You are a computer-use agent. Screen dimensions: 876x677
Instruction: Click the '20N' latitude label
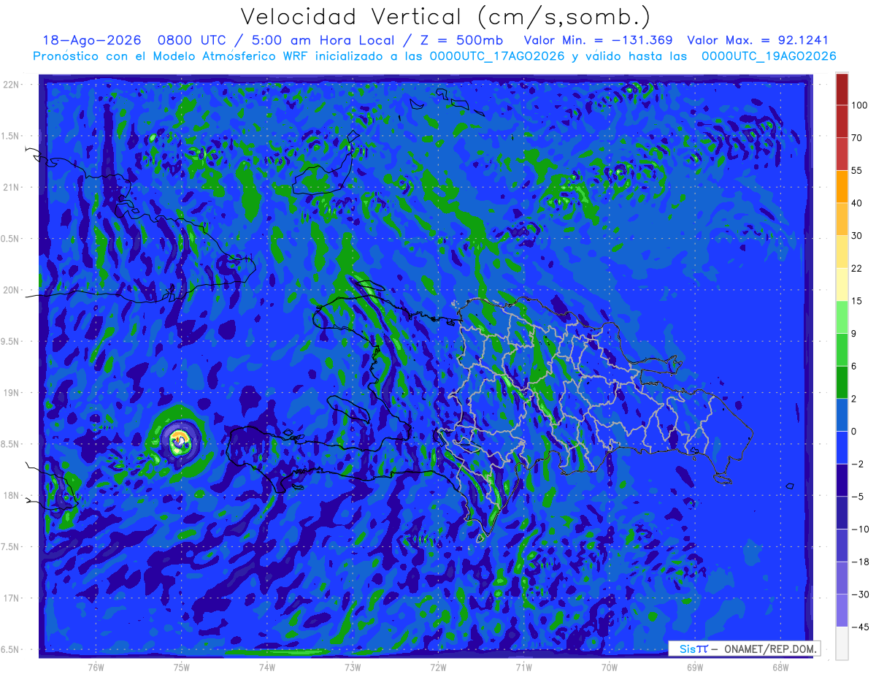pyautogui.click(x=12, y=290)
